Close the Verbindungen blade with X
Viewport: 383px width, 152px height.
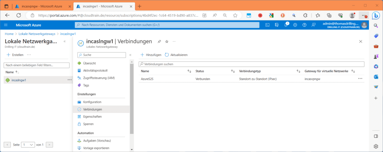tap(361, 42)
